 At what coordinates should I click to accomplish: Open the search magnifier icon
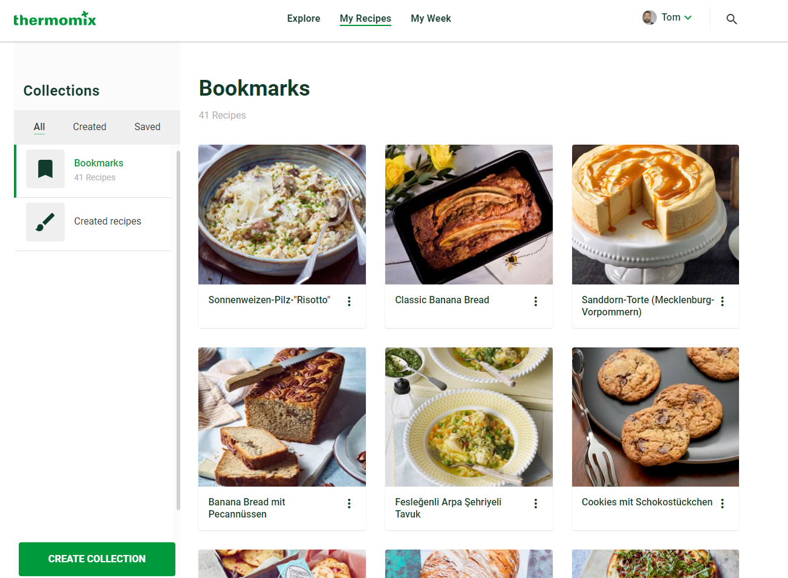(x=731, y=19)
